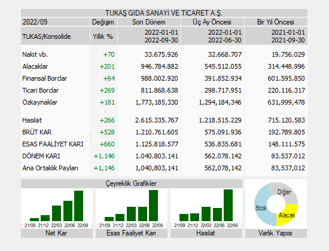Click the value 2.615.335.767
This screenshot has width=329, height=251.
point(157,120)
